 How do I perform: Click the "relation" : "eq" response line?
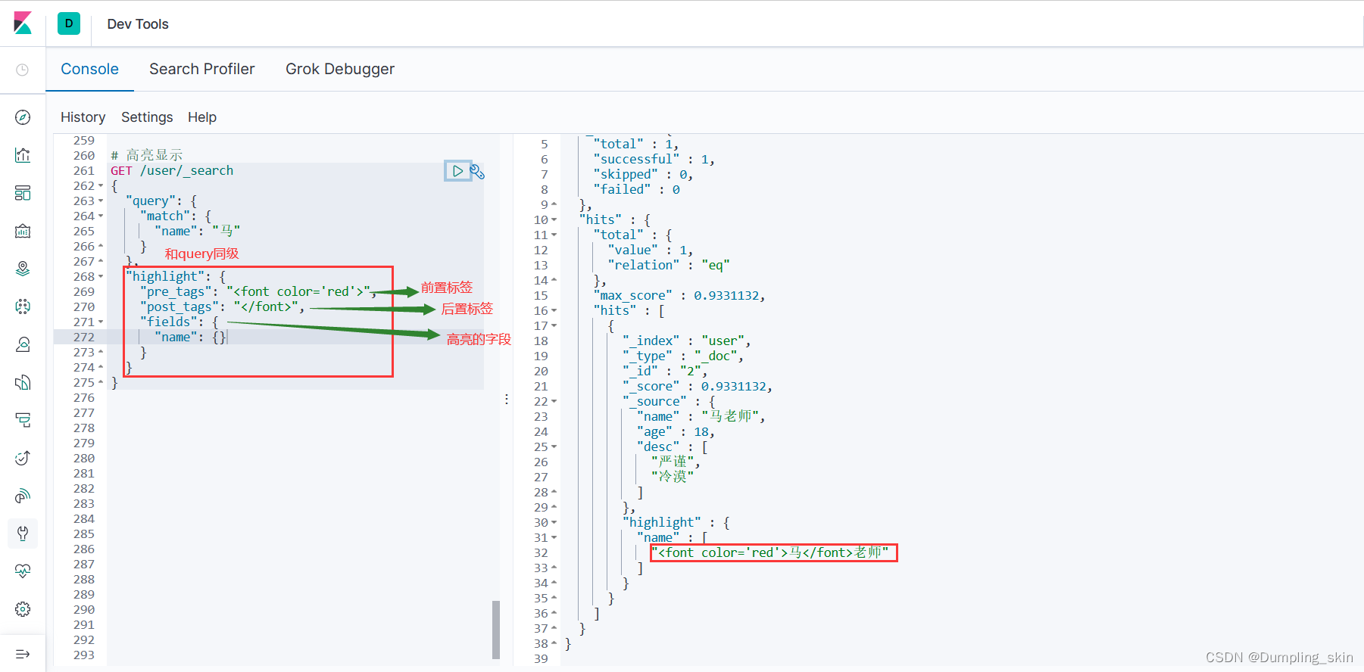(669, 266)
